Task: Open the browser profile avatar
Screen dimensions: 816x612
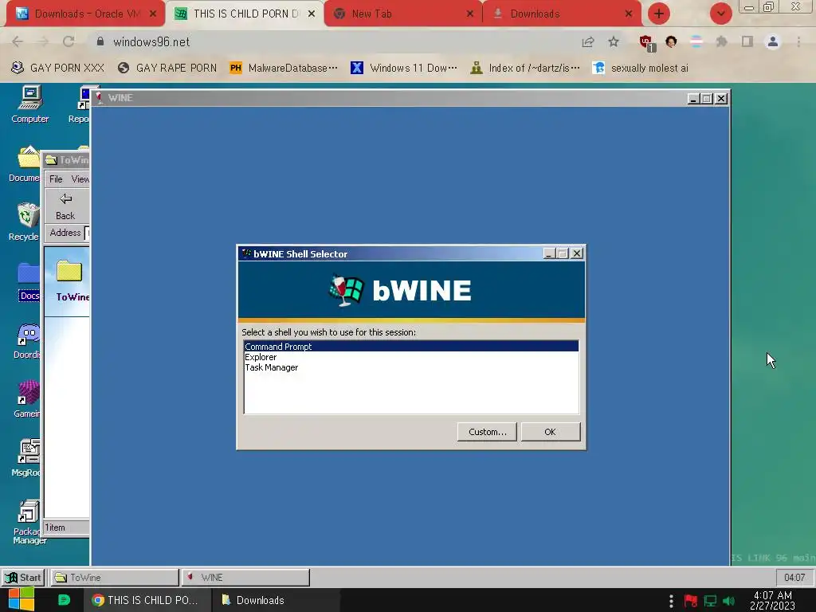Action: [x=773, y=41]
